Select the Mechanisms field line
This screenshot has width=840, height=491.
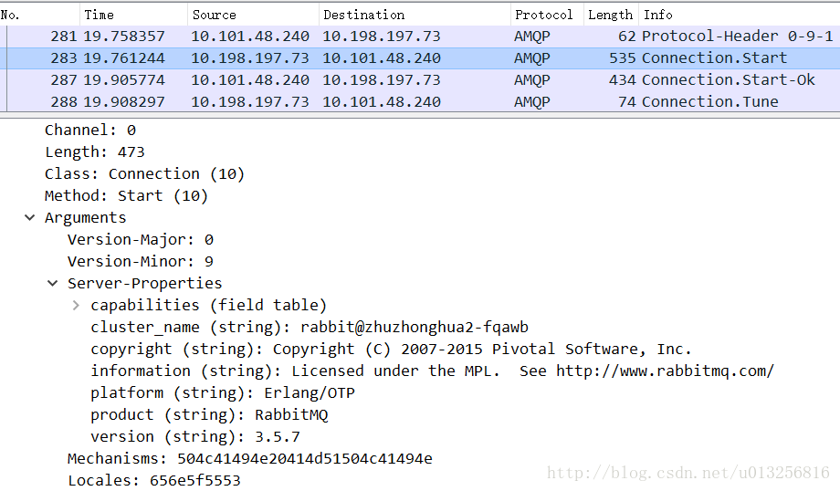[249, 458]
